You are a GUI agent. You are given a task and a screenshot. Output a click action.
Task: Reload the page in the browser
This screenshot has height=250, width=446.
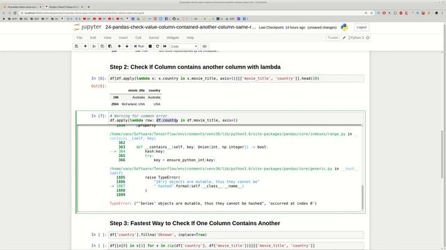coord(15,13)
